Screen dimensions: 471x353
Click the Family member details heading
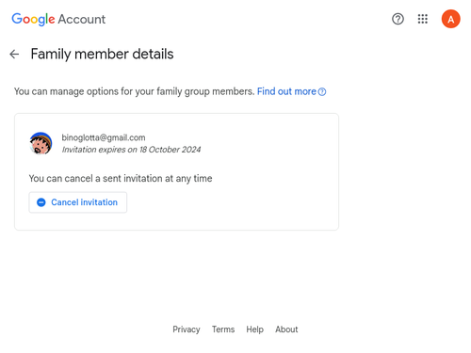tap(102, 54)
